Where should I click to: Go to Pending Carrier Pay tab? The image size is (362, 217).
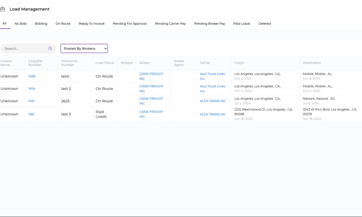pos(170,24)
